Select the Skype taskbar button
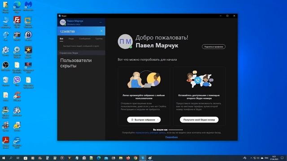The width and height of the screenshot is (287, 161). coord(143,158)
